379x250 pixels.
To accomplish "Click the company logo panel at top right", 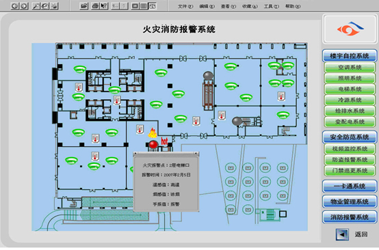I will [x=350, y=29].
